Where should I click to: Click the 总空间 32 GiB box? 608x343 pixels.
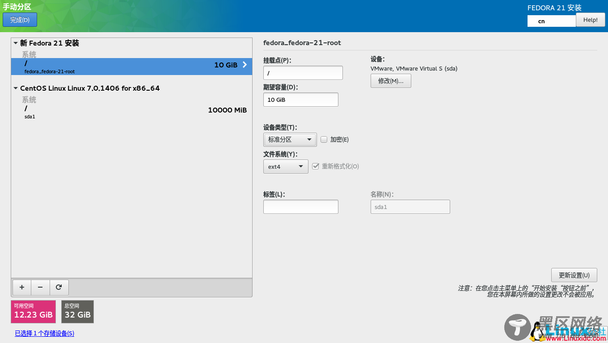pyautogui.click(x=78, y=312)
